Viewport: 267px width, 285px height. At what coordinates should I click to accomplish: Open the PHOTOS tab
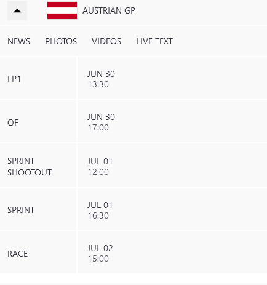(61, 41)
